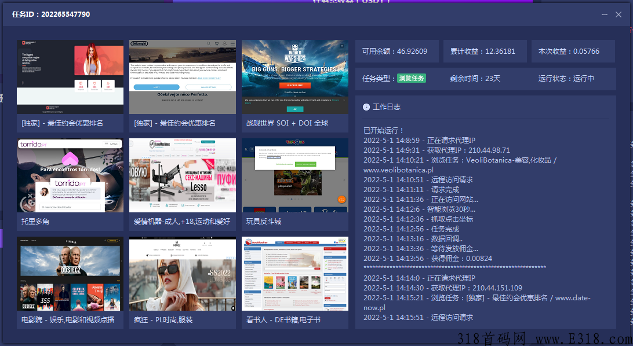Viewport: 633px width, 346px height.
Task: Open the SS2022 fashion site thumbnail
Action: 183,274
